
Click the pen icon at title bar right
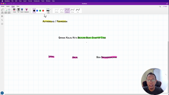[x=167, y=4]
